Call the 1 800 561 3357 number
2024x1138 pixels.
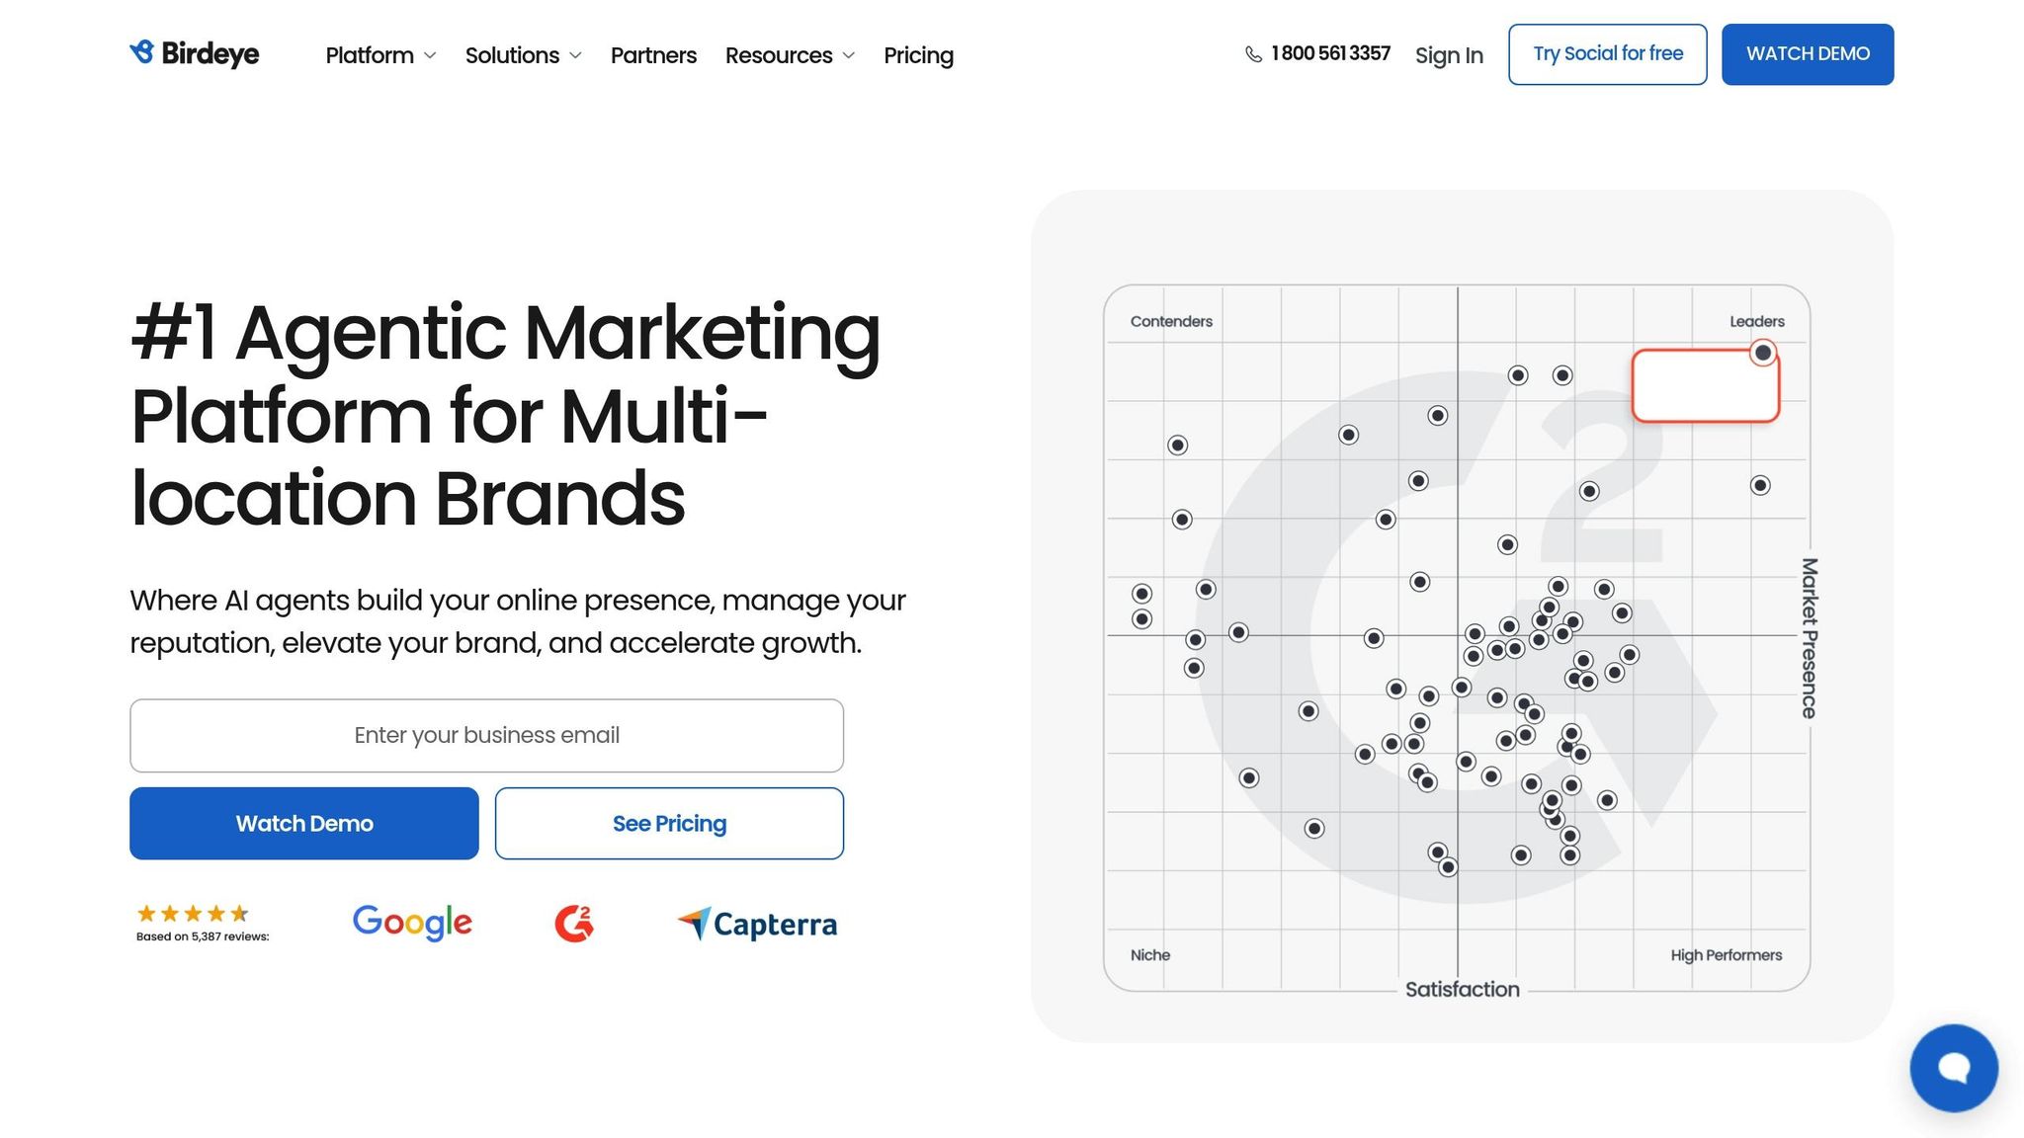point(1330,53)
